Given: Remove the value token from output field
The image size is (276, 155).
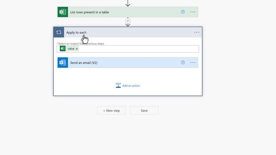Looking at the screenshot, I should point(77,49).
